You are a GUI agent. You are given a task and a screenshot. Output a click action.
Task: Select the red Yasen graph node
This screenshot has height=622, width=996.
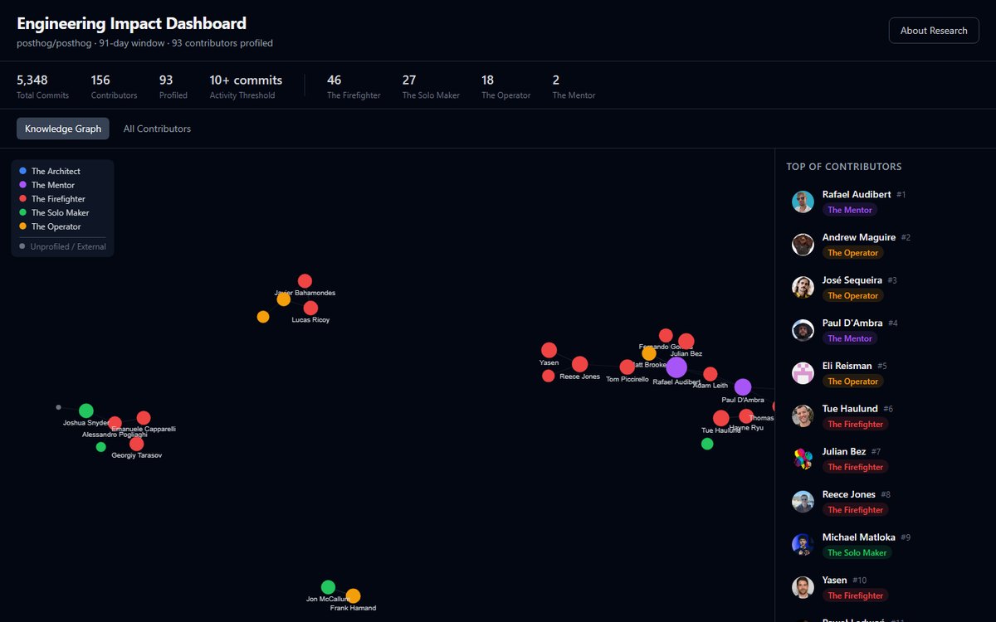click(x=549, y=350)
